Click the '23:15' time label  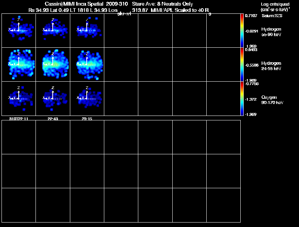pyautogui.click(x=87, y=119)
